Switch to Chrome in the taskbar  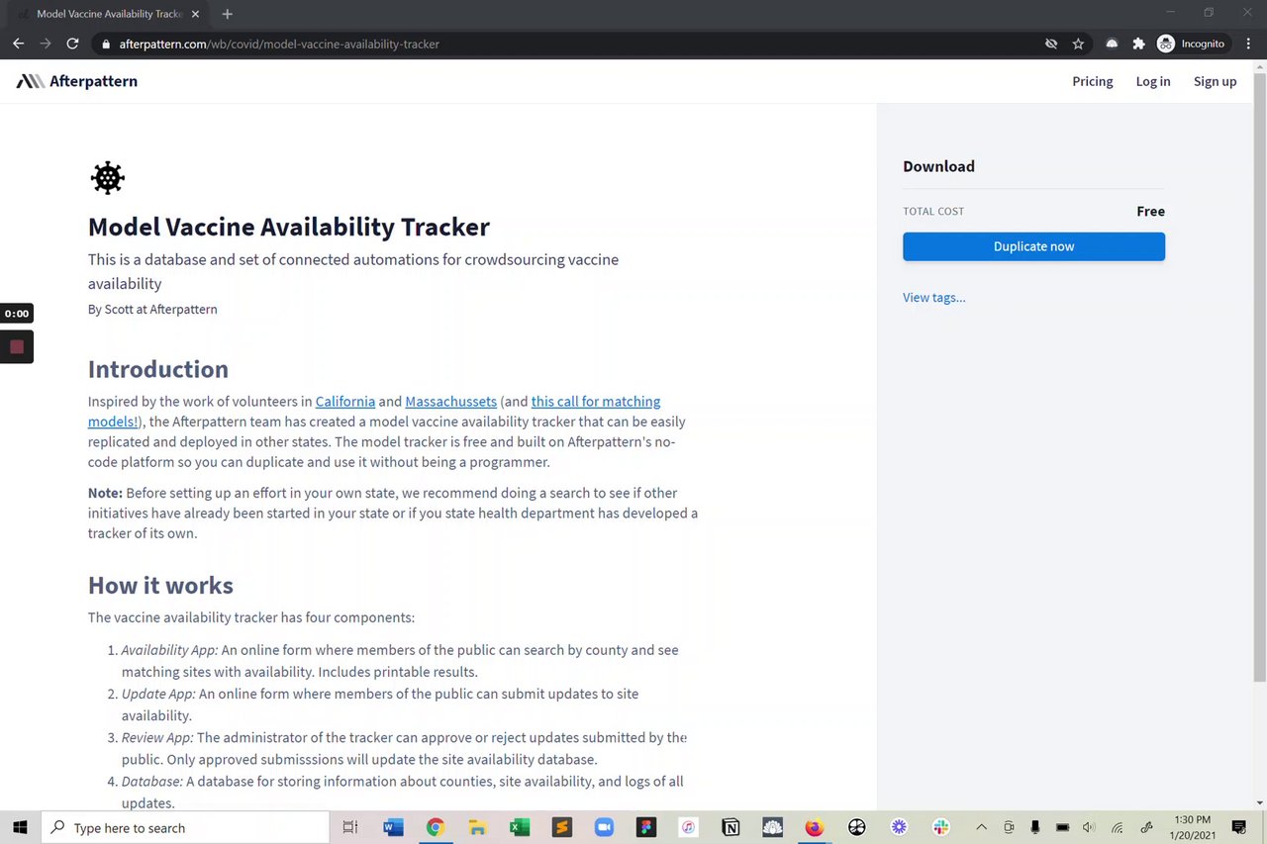[x=436, y=827]
